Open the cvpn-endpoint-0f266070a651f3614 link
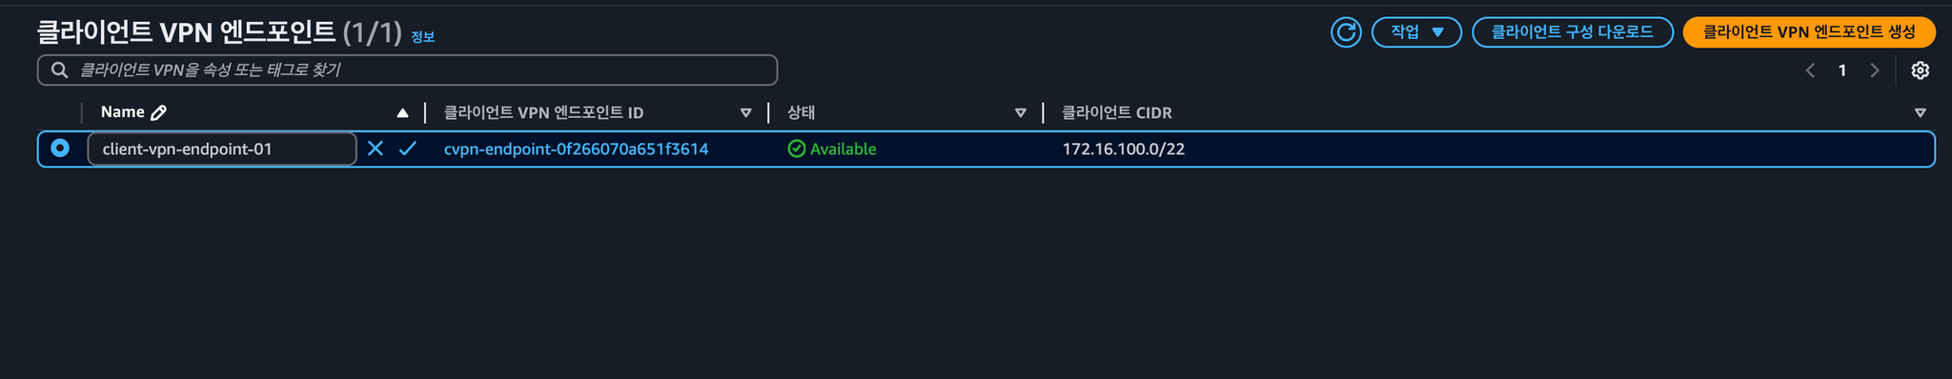Viewport: 1952px width, 379px height. [x=576, y=150]
